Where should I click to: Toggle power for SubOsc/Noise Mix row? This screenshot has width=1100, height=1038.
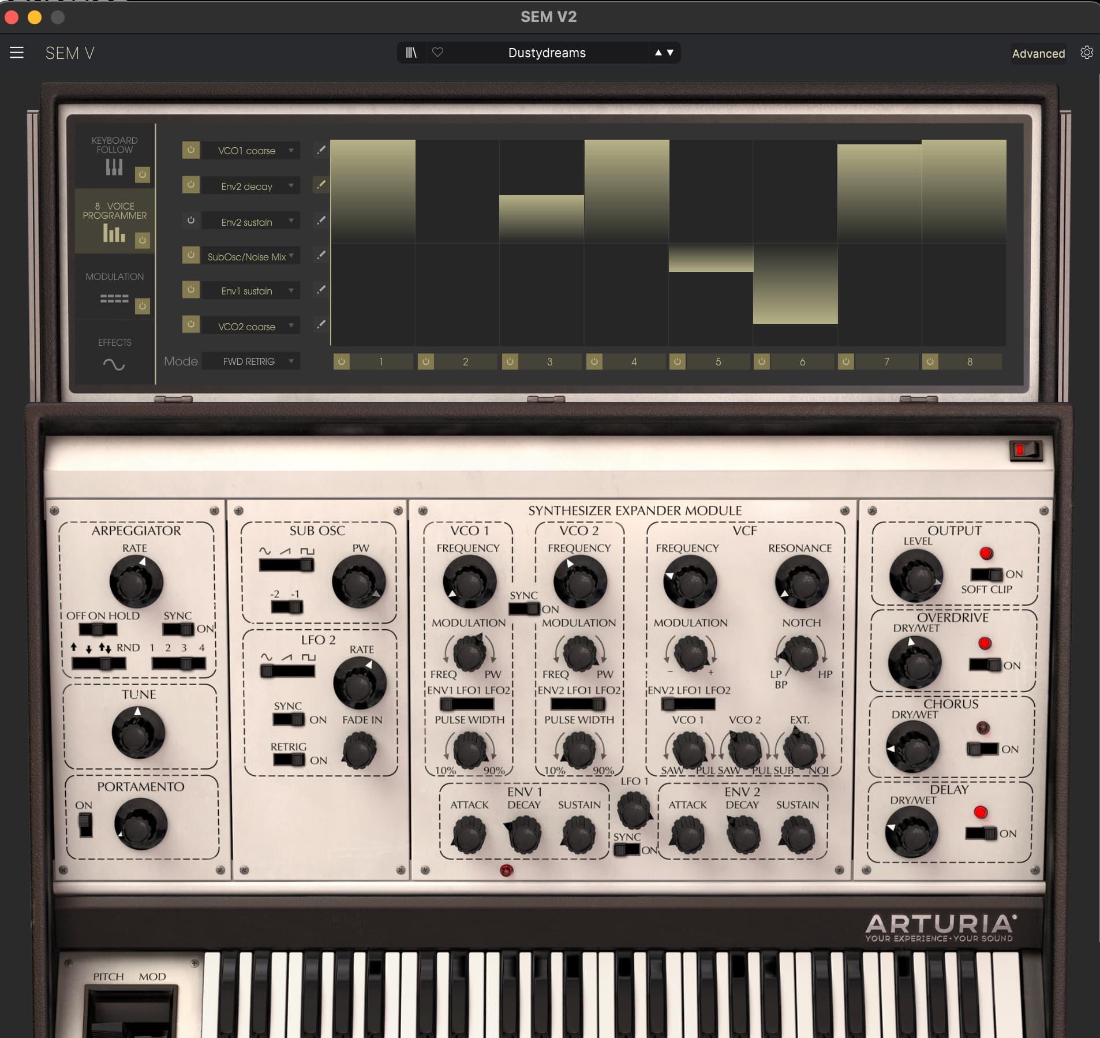191,255
